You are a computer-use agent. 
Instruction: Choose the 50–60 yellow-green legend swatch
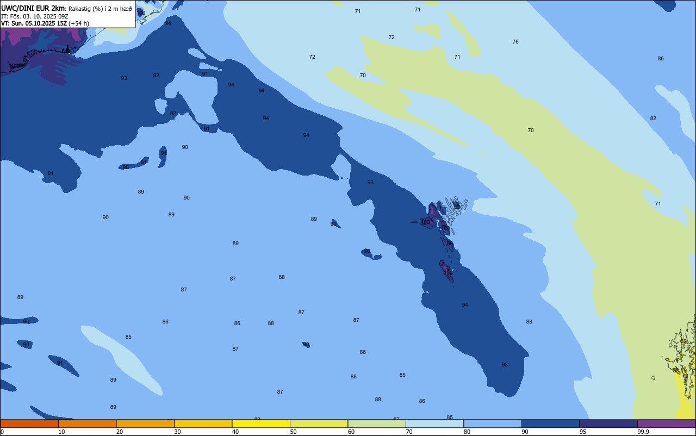pos(319,423)
